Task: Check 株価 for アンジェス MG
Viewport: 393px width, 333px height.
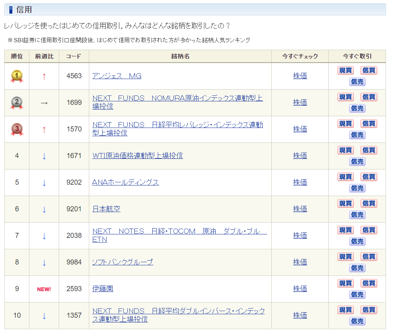Action: pos(300,76)
